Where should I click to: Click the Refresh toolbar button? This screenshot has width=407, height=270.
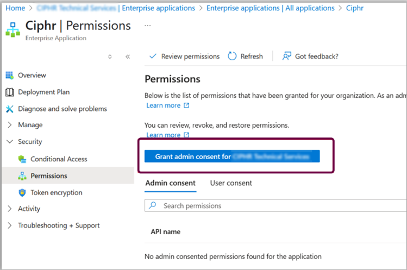pos(245,56)
